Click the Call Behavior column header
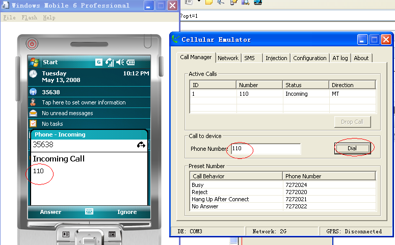This screenshot has height=245, width=395. pos(236,176)
